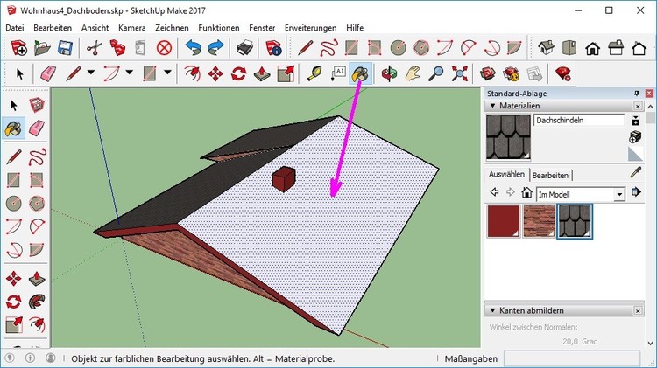Go to In Model home icon
Screen dimensions: 657x368
pos(526,193)
